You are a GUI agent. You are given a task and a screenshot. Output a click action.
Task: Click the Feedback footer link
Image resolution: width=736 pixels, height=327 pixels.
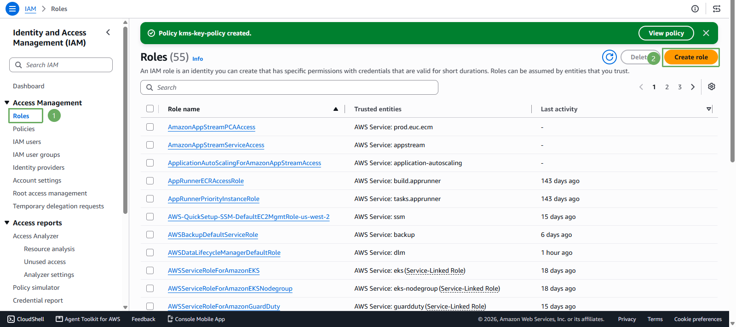point(144,319)
